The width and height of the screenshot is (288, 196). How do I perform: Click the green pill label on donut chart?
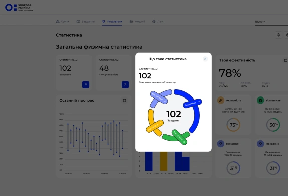tap(179, 137)
